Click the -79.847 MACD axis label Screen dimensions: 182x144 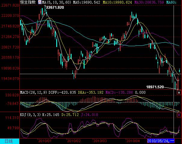coord(12,103)
